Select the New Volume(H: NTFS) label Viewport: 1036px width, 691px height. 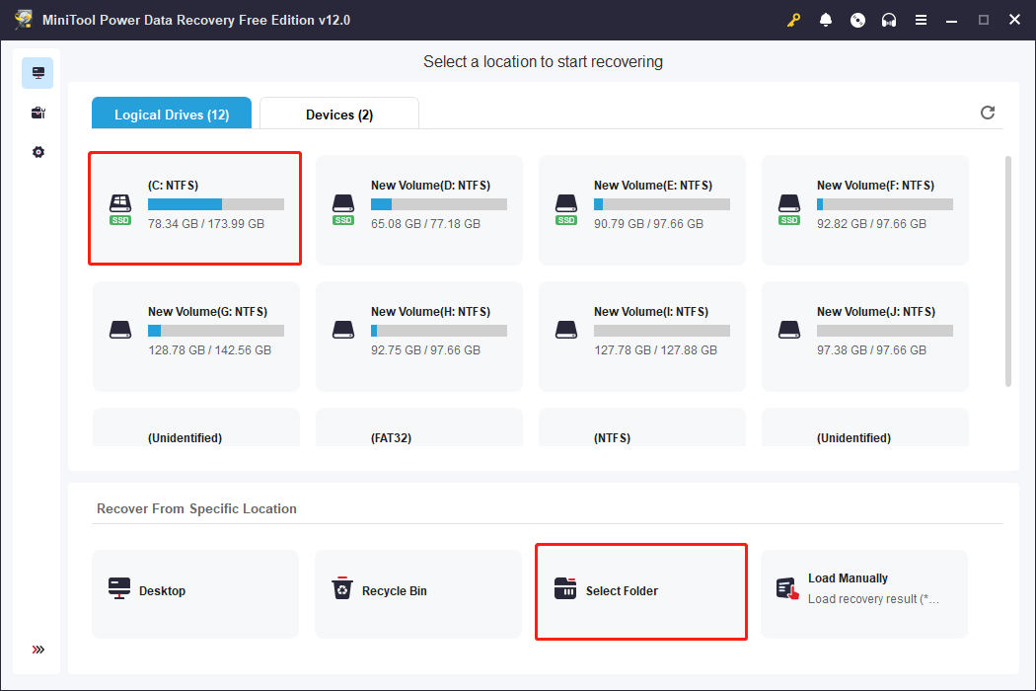pyautogui.click(x=431, y=312)
